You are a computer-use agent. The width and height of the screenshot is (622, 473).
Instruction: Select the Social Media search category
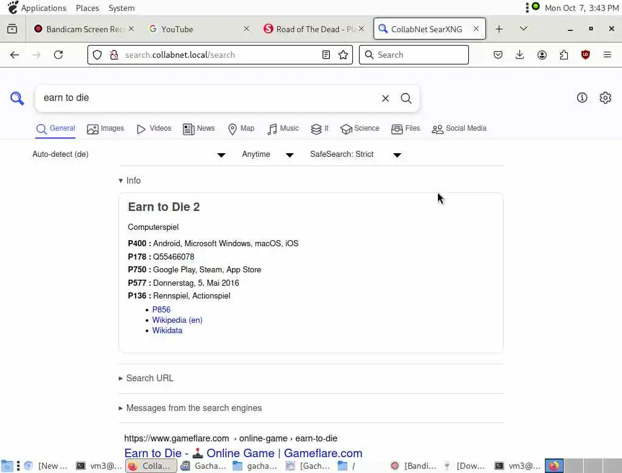(459, 129)
